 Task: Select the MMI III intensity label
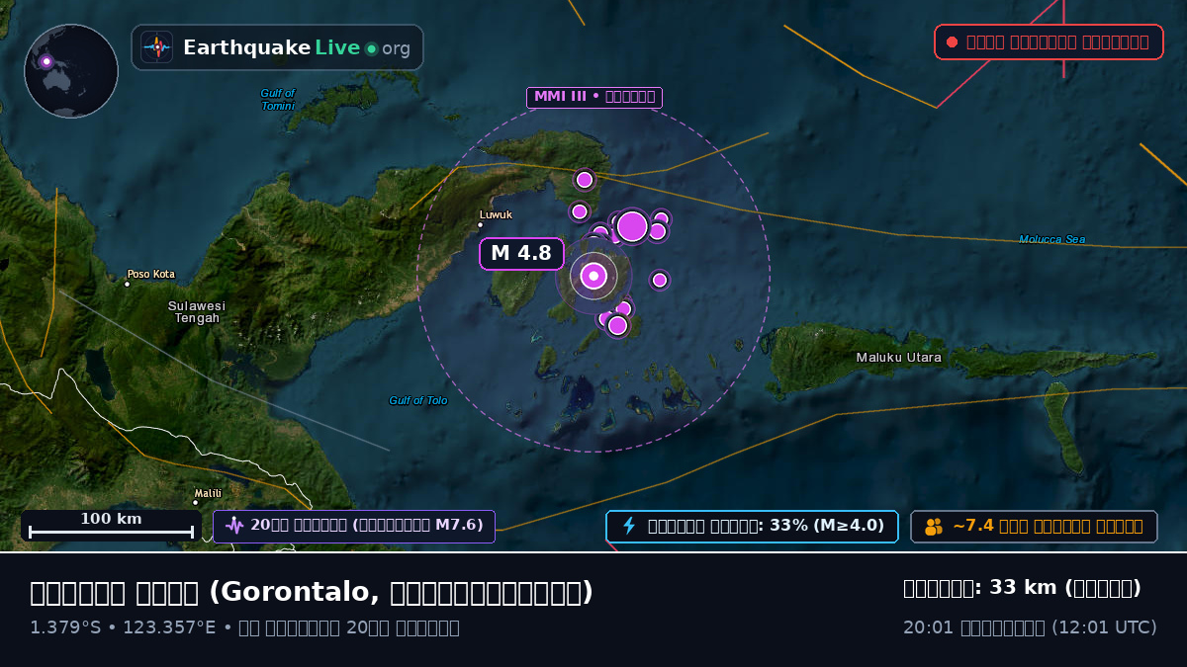593,97
